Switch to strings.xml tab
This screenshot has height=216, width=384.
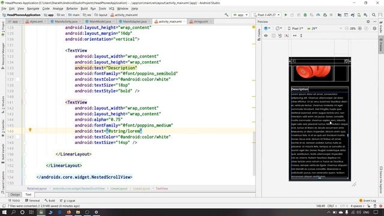click(x=200, y=22)
